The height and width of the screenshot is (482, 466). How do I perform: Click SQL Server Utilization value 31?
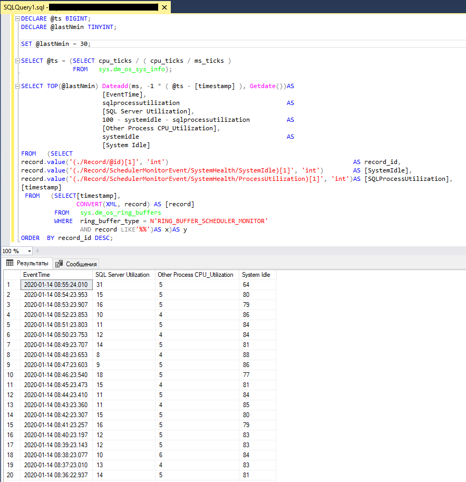(x=124, y=285)
